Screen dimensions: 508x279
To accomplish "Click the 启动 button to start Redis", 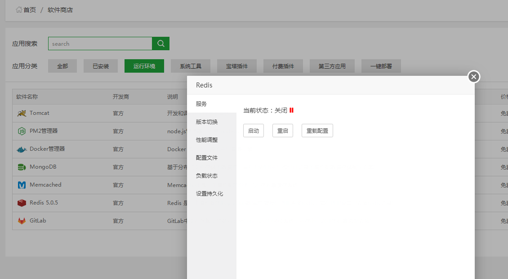I will pos(254,131).
